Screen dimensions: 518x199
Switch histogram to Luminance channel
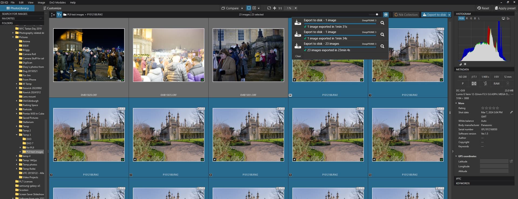[x=479, y=18]
